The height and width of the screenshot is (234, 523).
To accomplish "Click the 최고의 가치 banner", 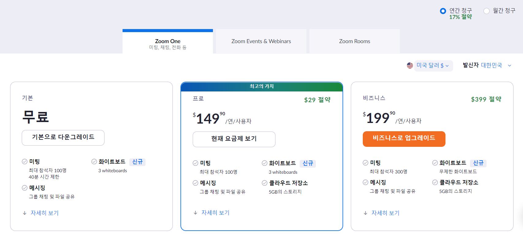I will 262,87.
